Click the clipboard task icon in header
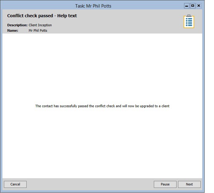 [189, 21]
